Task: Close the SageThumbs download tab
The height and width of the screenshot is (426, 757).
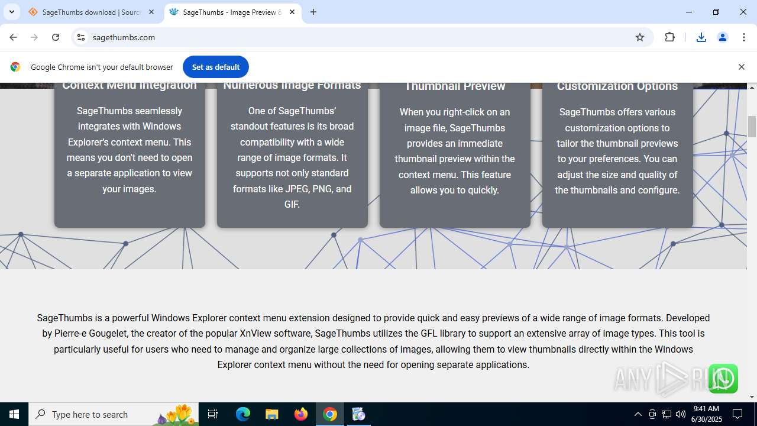Action: (x=151, y=12)
